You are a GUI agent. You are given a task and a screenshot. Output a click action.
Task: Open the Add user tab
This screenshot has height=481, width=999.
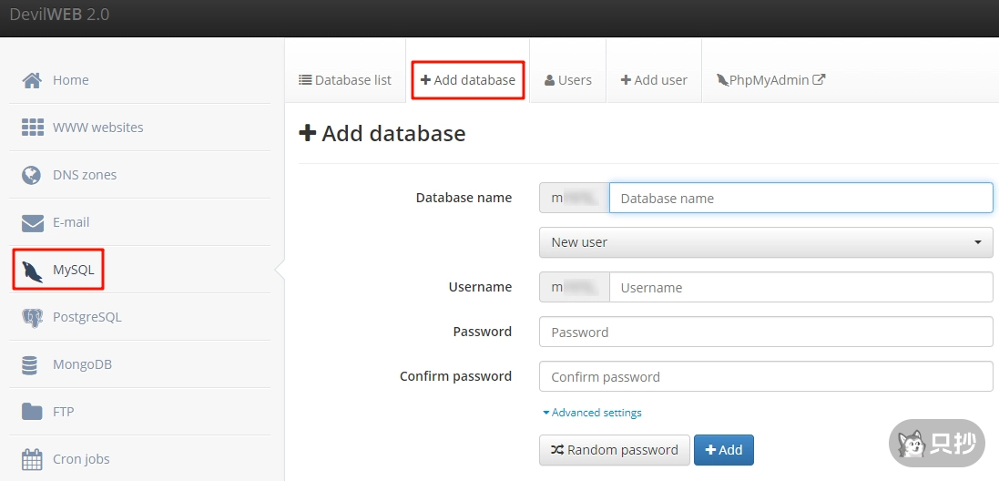click(654, 80)
